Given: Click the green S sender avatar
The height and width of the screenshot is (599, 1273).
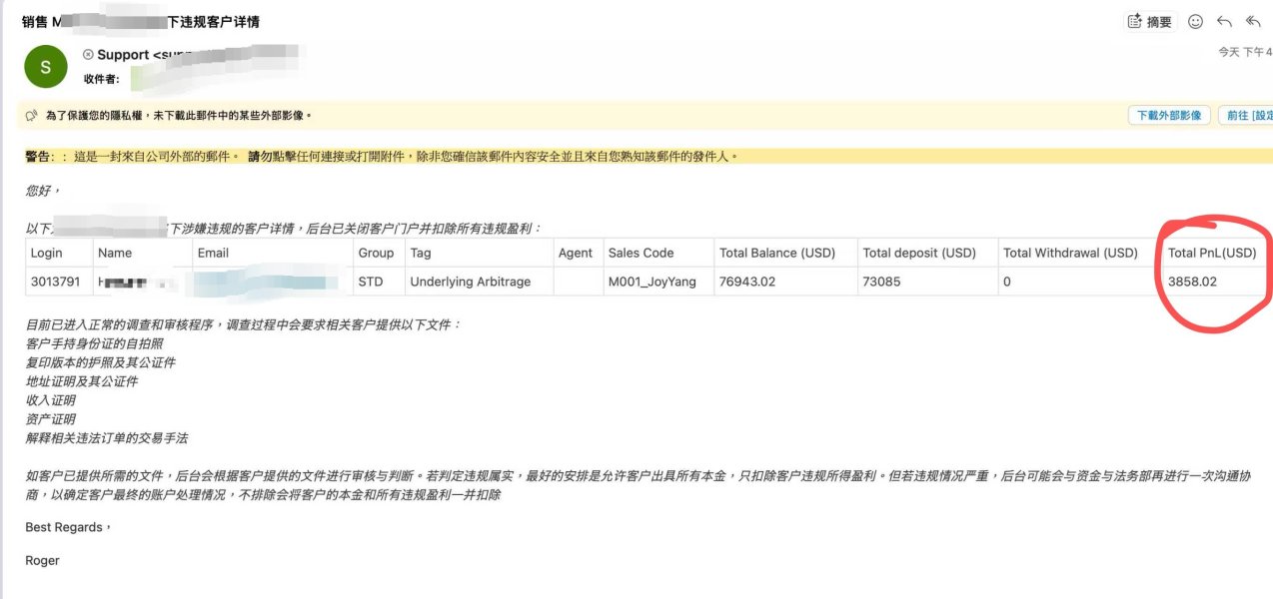Looking at the screenshot, I should [x=46, y=67].
